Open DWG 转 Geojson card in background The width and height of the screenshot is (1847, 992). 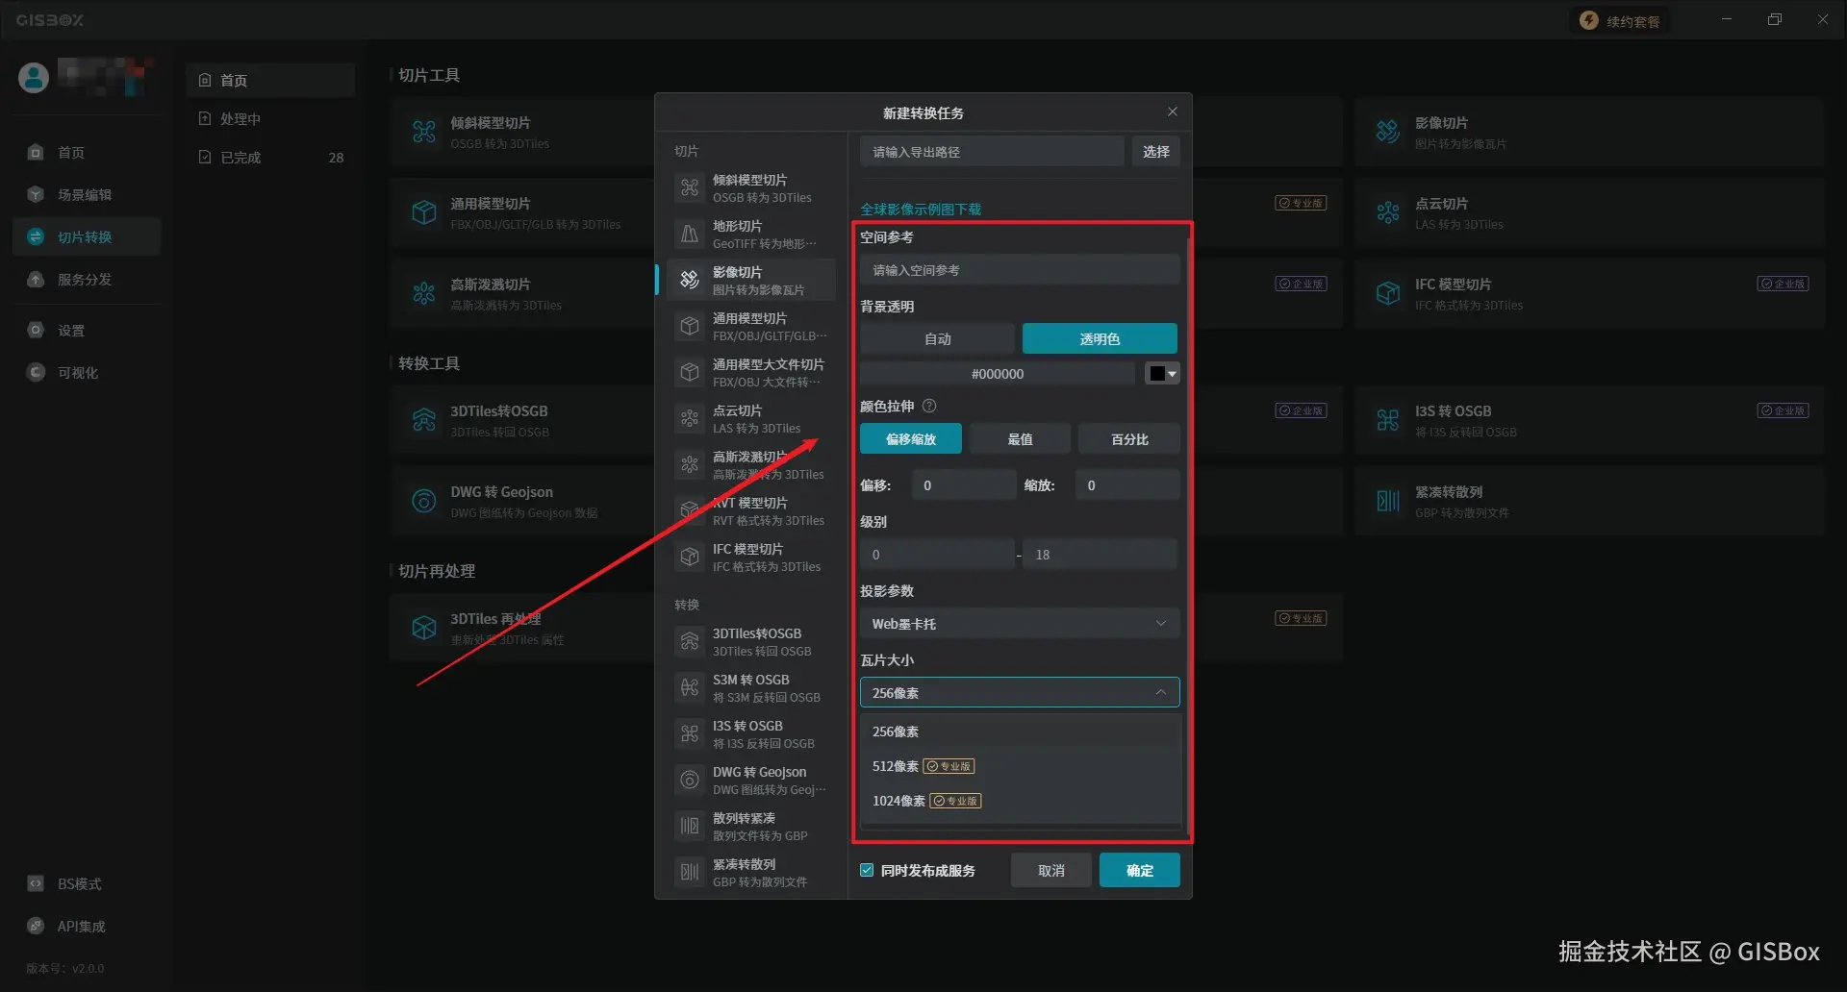(x=522, y=502)
